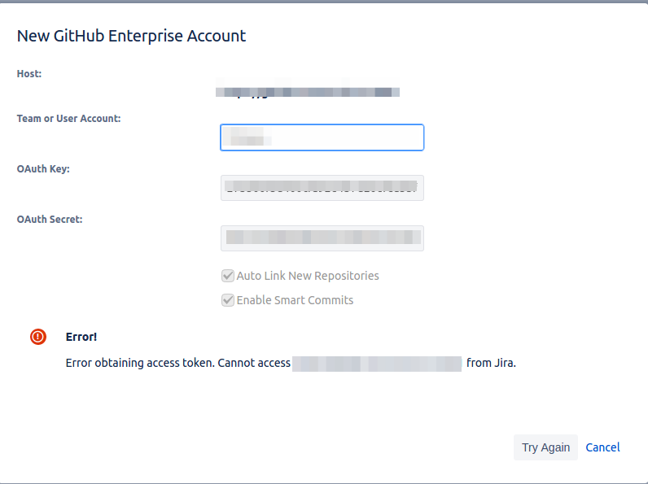Screen dimensions: 648x484
Task: Click the 'Enable Smart Commits' label text
Action: coord(295,300)
